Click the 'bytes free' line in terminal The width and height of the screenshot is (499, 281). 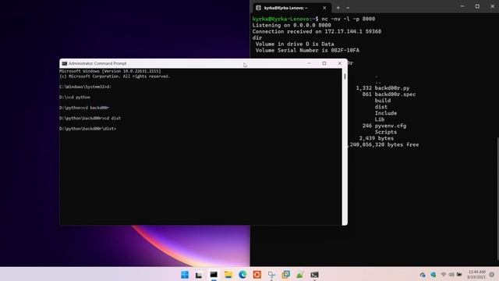pyautogui.click(x=384, y=144)
